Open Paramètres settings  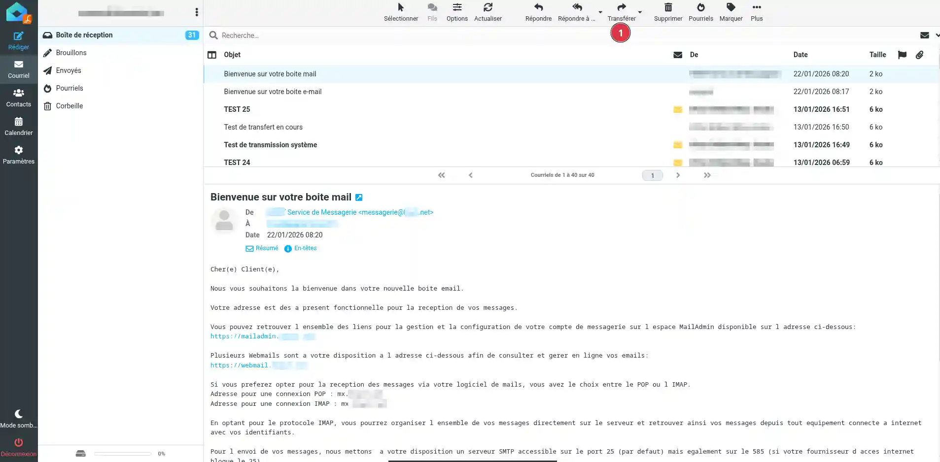[x=19, y=155]
